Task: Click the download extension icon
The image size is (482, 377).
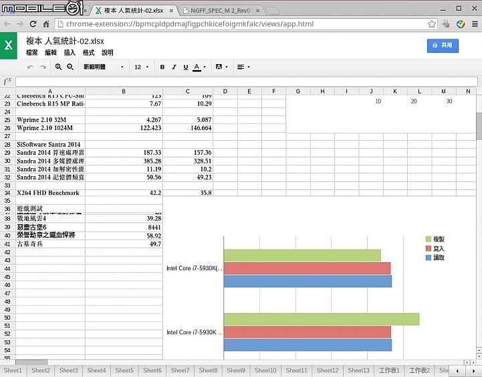Action: (x=446, y=24)
